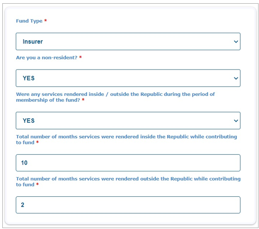Click the Fund Type label
The image size is (259, 229).
click(x=29, y=21)
